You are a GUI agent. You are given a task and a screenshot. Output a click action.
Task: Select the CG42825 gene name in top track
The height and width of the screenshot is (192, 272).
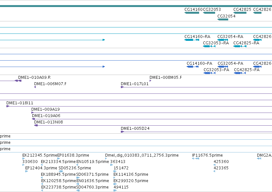[242, 10]
